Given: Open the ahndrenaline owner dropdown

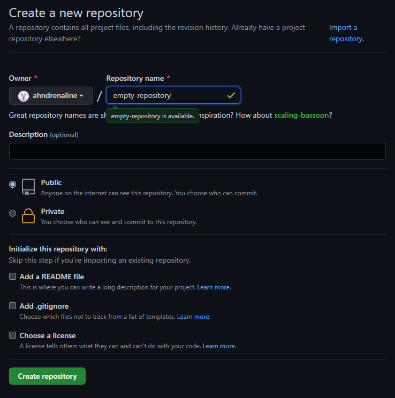Looking at the screenshot, I should point(50,96).
